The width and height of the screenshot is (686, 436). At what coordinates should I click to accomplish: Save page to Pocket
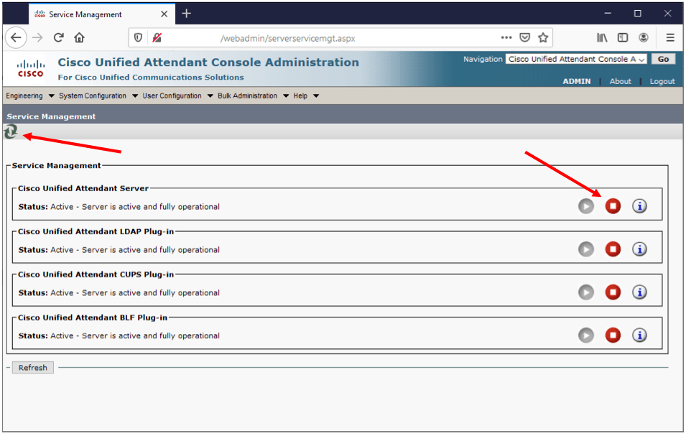524,37
